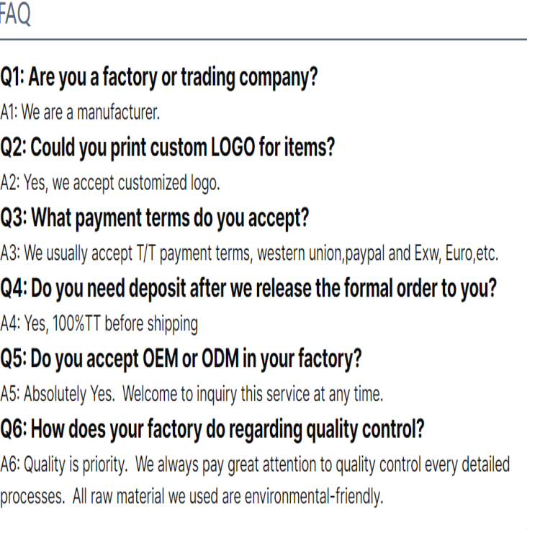540x540 pixels.
Task: Click the FAQ heading
Action: [x=15, y=14]
